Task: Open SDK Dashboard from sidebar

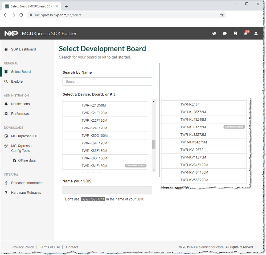Action: tap(23, 49)
